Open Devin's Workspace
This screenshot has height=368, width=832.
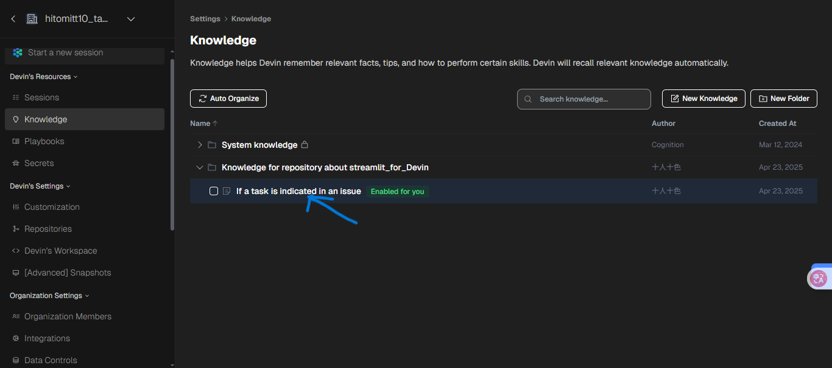point(85,251)
